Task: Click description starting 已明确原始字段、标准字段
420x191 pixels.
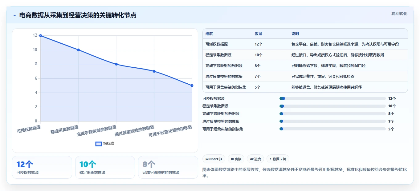Action: 328,66
